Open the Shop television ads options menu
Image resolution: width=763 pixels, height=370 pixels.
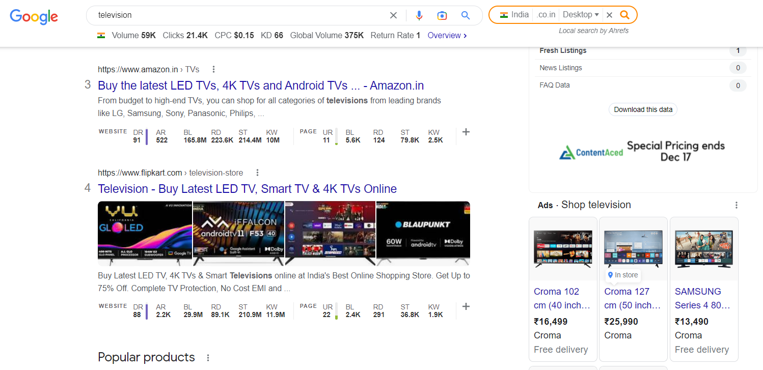point(736,205)
